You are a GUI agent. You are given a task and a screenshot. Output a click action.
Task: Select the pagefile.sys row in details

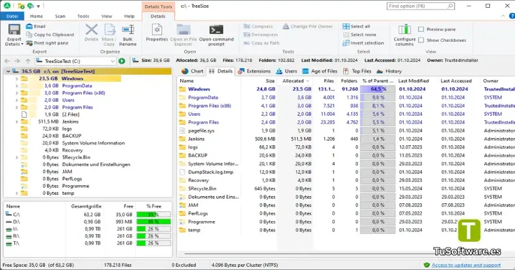[346, 130]
